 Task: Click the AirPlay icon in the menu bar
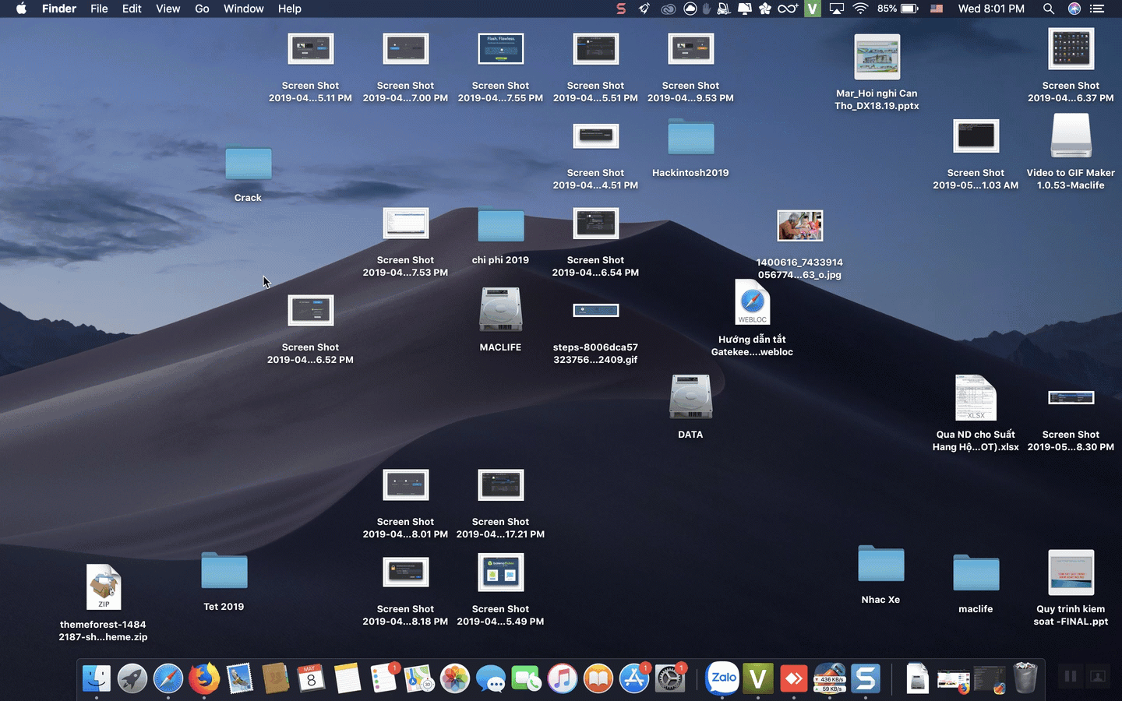pyautogui.click(x=836, y=9)
